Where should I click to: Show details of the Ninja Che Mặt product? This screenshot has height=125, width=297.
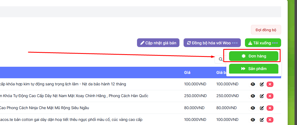tap(253, 108)
